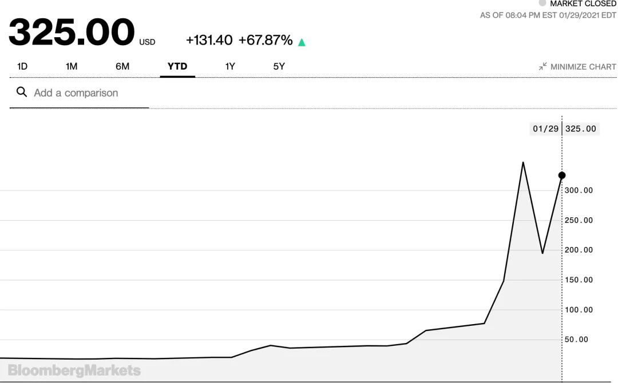Select the 1M time range tab
Image resolution: width=618 pixels, height=383 pixels.
72,66
